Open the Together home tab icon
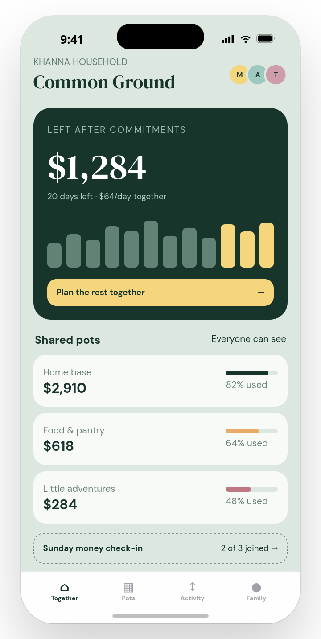The height and width of the screenshot is (639, 321). tap(65, 587)
